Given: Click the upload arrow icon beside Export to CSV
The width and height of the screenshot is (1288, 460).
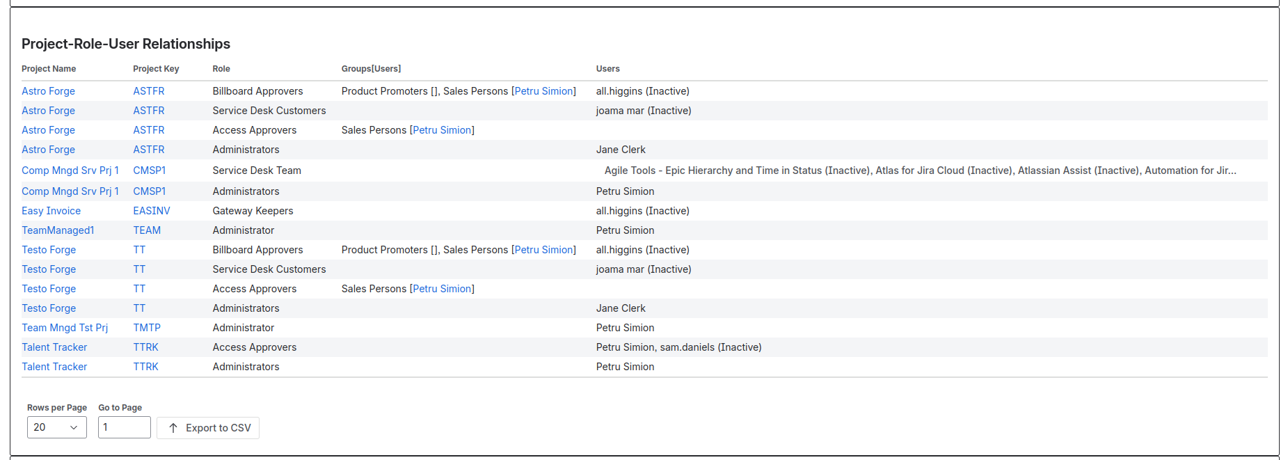Looking at the screenshot, I should click(173, 428).
